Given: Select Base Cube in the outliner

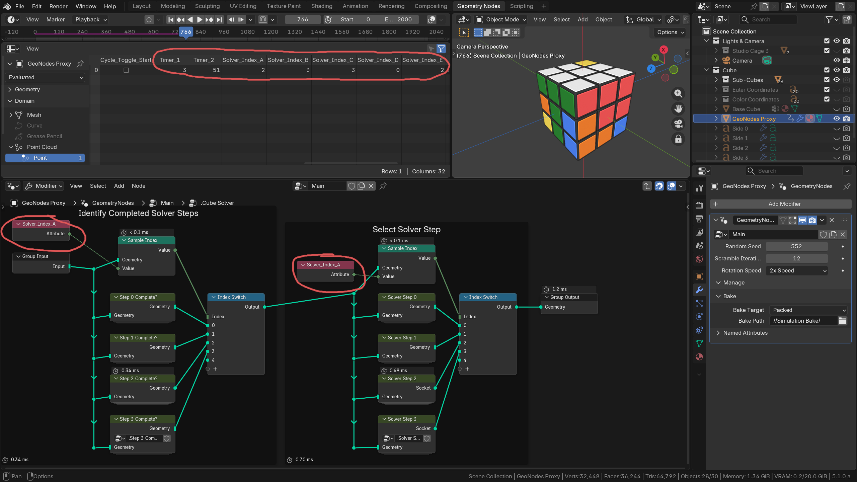Looking at the screenshot, I should (x=746, y=109).
